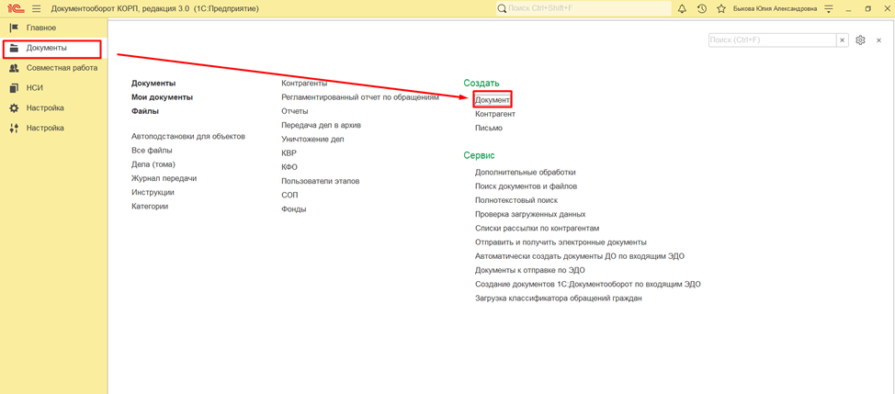Select Документы section in the left sidebar
This screenshot has width=895, height=394.
[52, 49]
